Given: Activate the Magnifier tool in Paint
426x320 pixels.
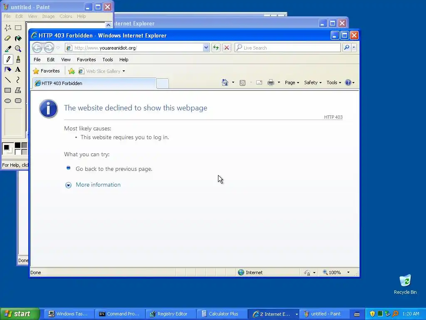Looking at the screenshot, I should pyautogui.click(x=18, y=49).
